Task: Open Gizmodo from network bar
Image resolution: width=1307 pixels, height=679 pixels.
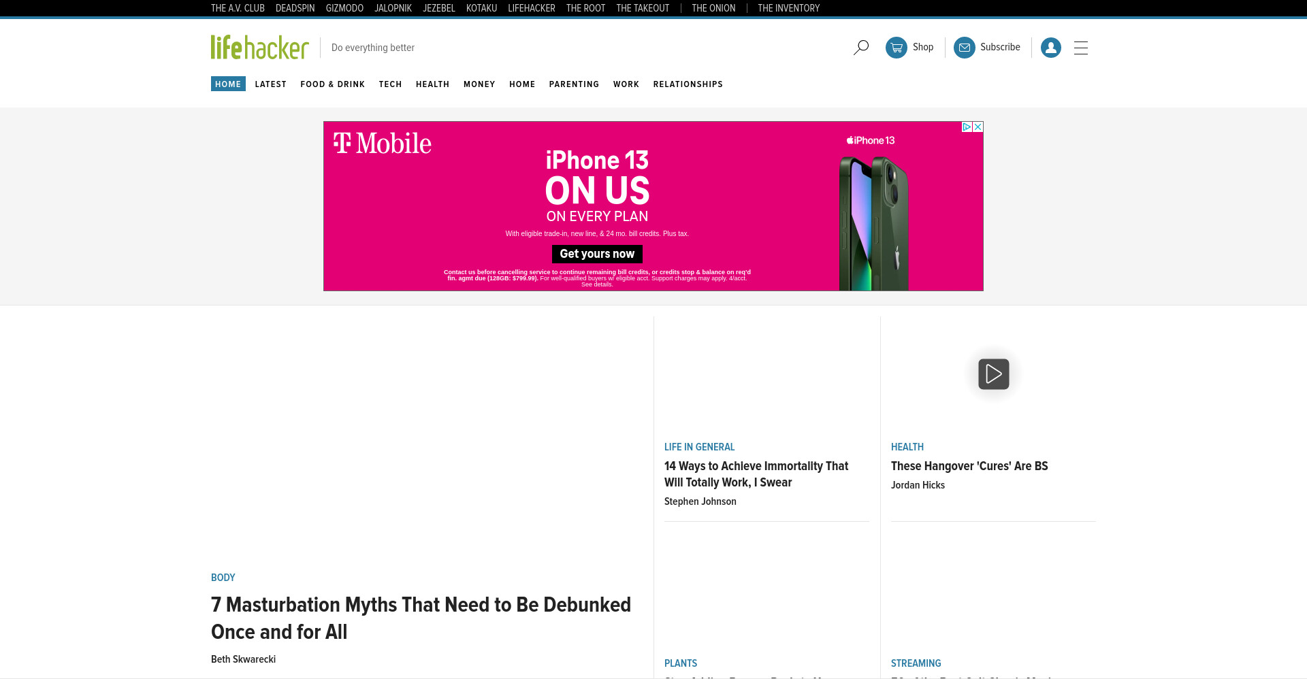Action: coord(344,8)
